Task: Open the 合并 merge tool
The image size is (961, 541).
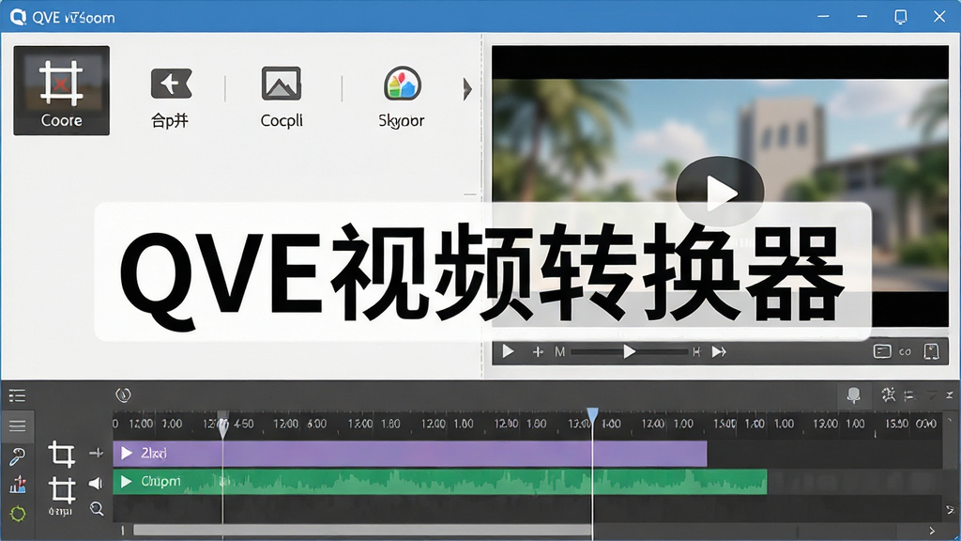Action: point(171,98)
